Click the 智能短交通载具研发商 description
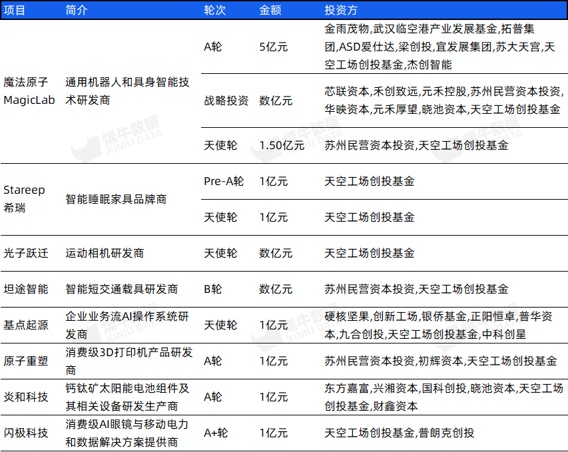Viewport: 568px width, 452px height. click(x=122, y=289)
